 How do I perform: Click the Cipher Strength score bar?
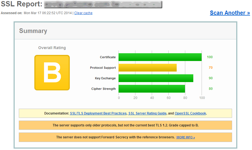tap(152, 89)
